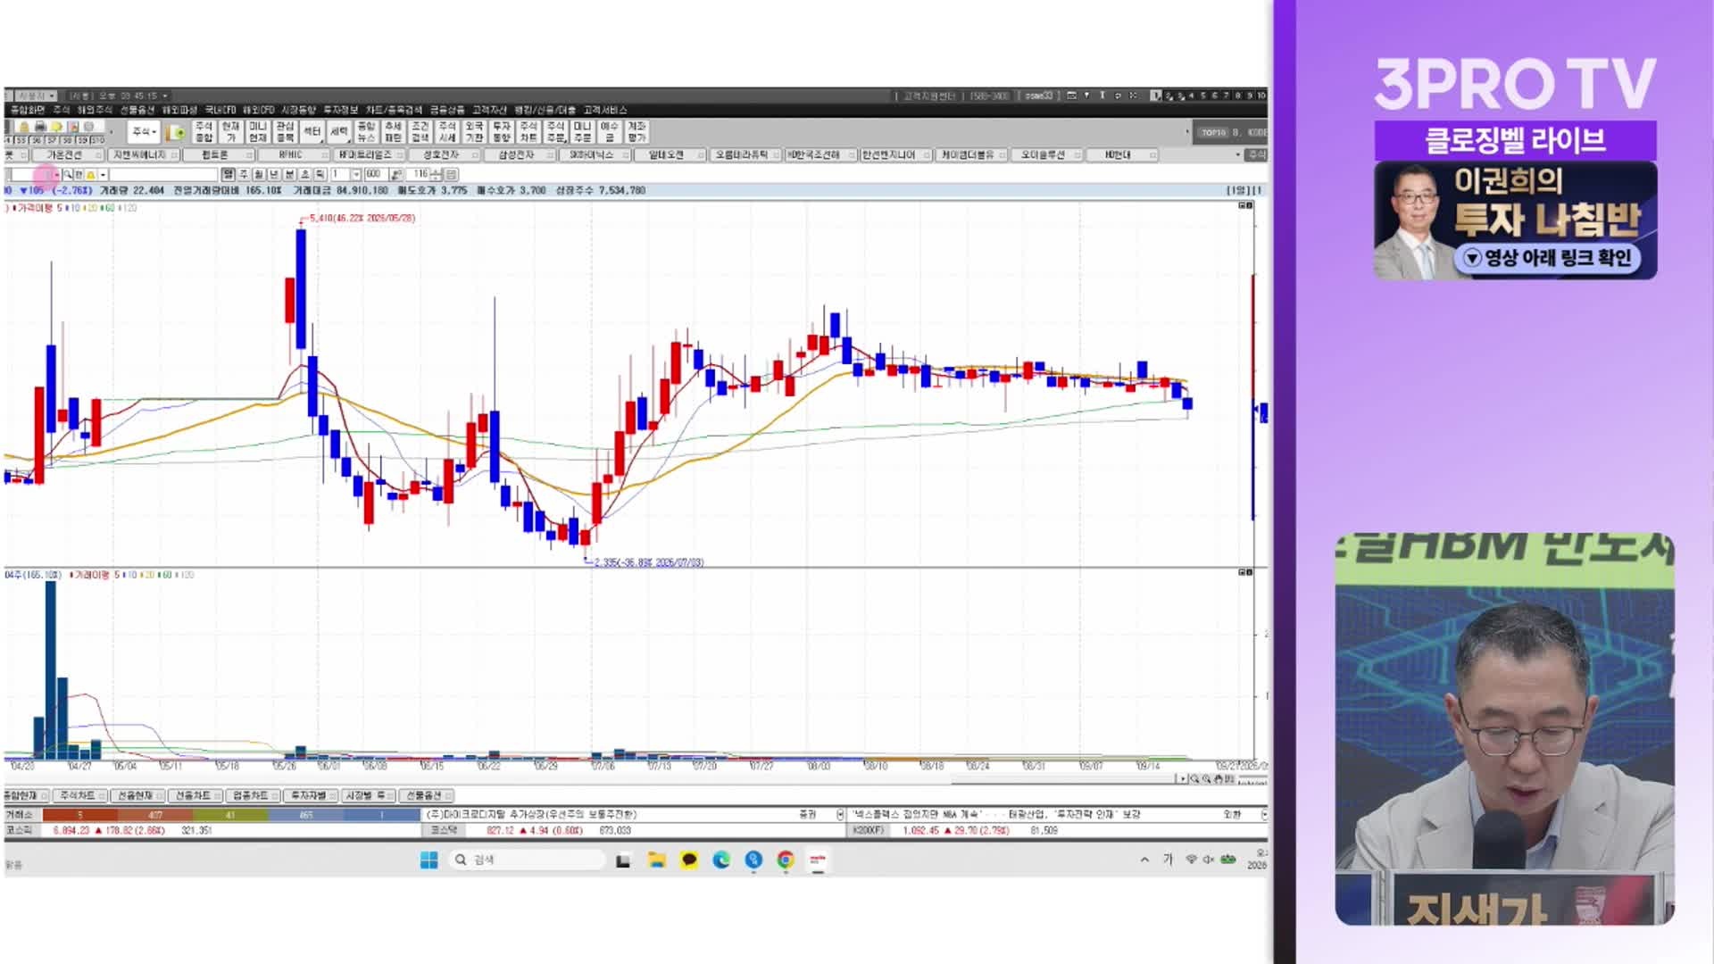The width and height of the screenshot is (1714, 964).
Task: Open the 종합화면 menu
Action: click(27, 110)
